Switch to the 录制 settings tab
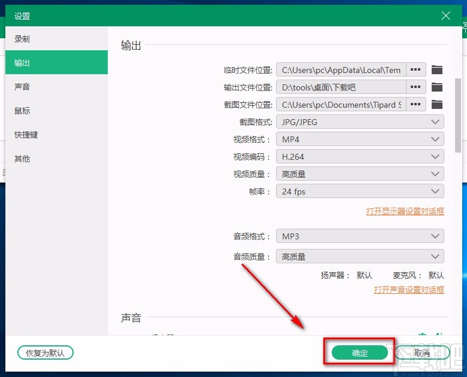Image resolution: width=467 pixels, height=377 pixels. 57,39
